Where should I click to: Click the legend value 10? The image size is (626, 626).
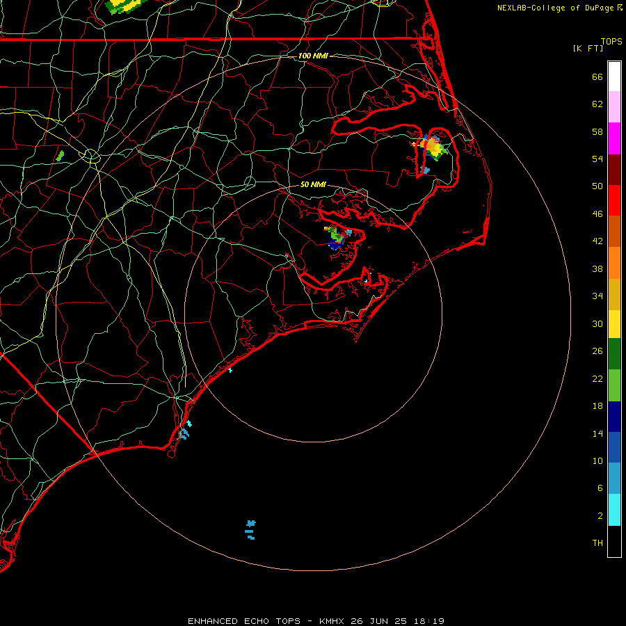coord(597,460)
